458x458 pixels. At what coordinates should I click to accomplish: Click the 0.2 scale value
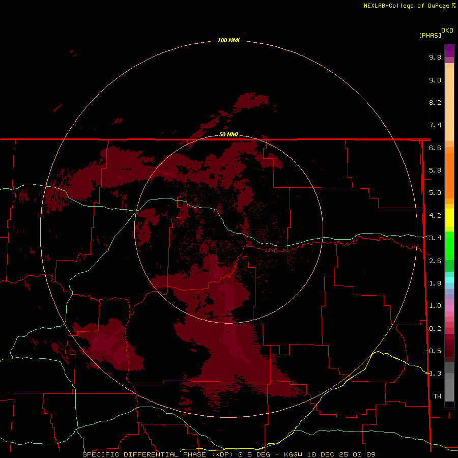tap(435, 329)
